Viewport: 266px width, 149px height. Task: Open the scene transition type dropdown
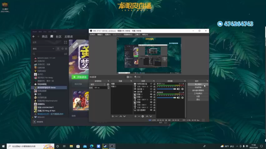coord(98,84)
